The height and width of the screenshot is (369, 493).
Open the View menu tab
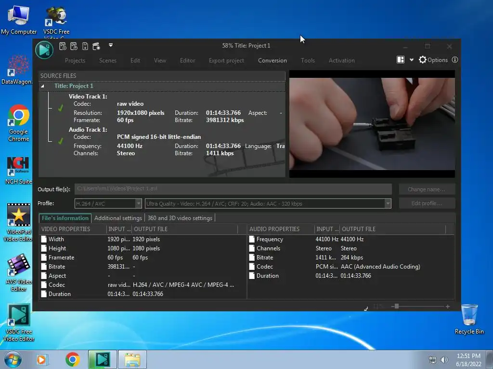pos(160,60)
